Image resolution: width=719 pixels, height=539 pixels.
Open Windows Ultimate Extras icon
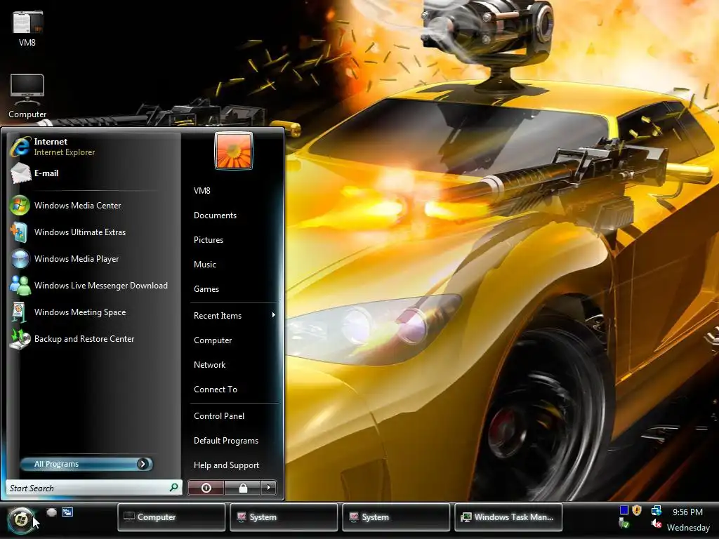point(20,232)
